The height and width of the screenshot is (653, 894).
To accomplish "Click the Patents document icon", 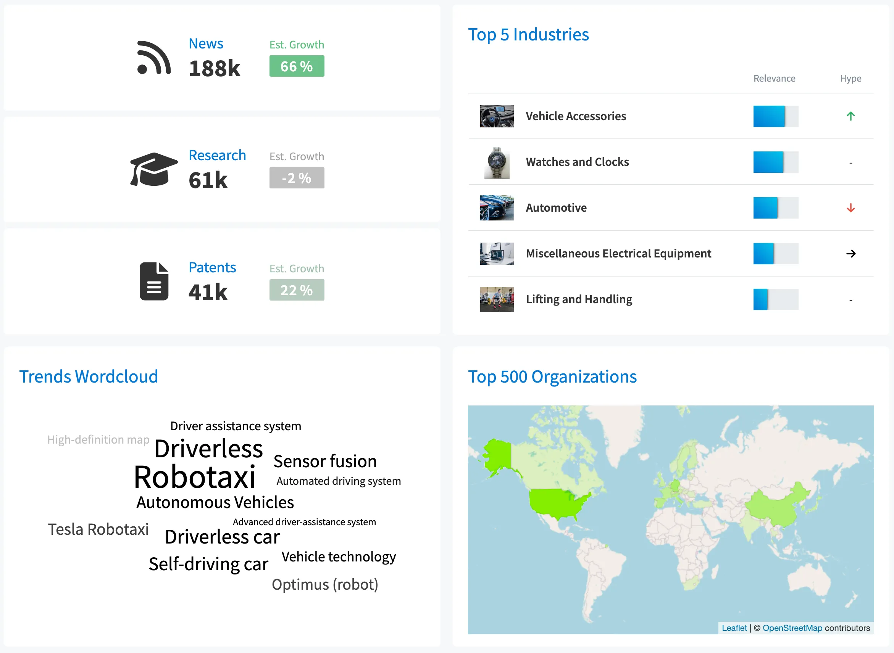I will (154, 281).
